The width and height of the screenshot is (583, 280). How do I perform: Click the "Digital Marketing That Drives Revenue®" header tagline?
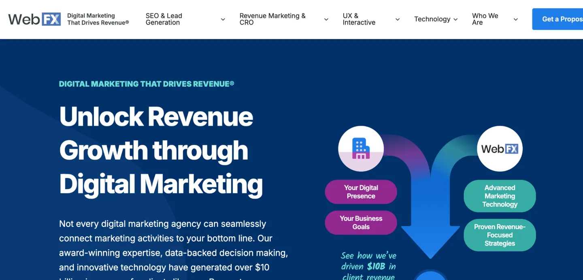point(98,19)
